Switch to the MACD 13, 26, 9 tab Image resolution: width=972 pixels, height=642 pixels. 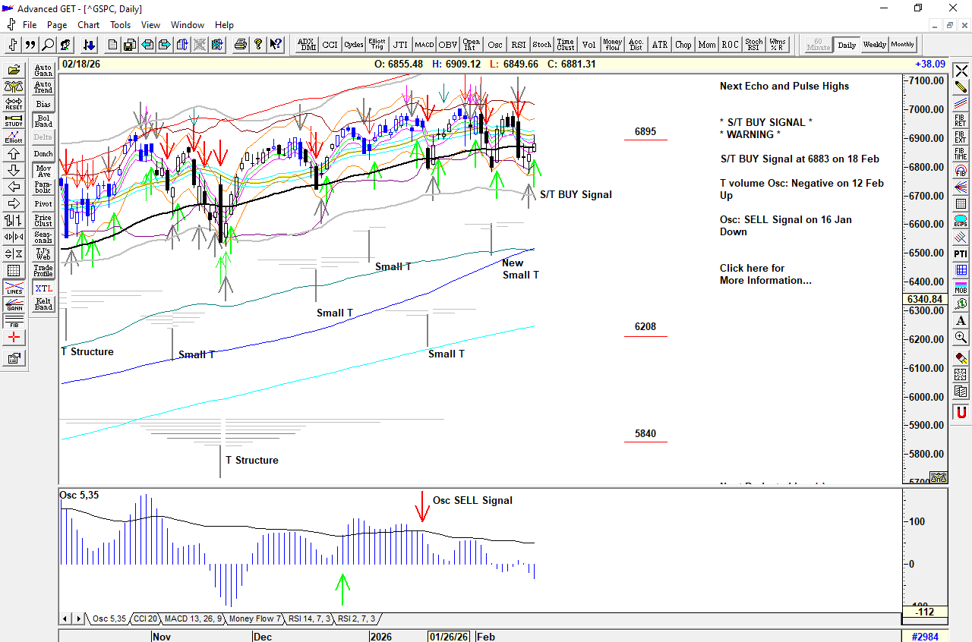coord(193,619)
